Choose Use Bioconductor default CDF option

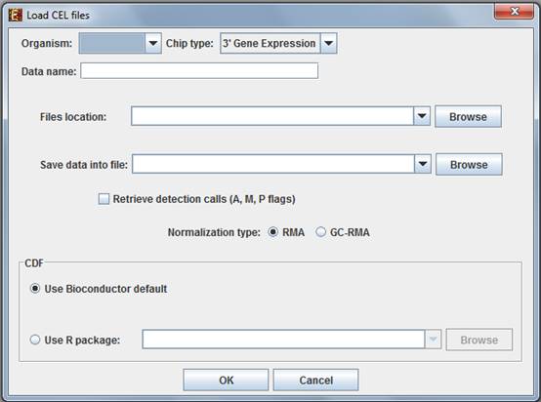35,288
